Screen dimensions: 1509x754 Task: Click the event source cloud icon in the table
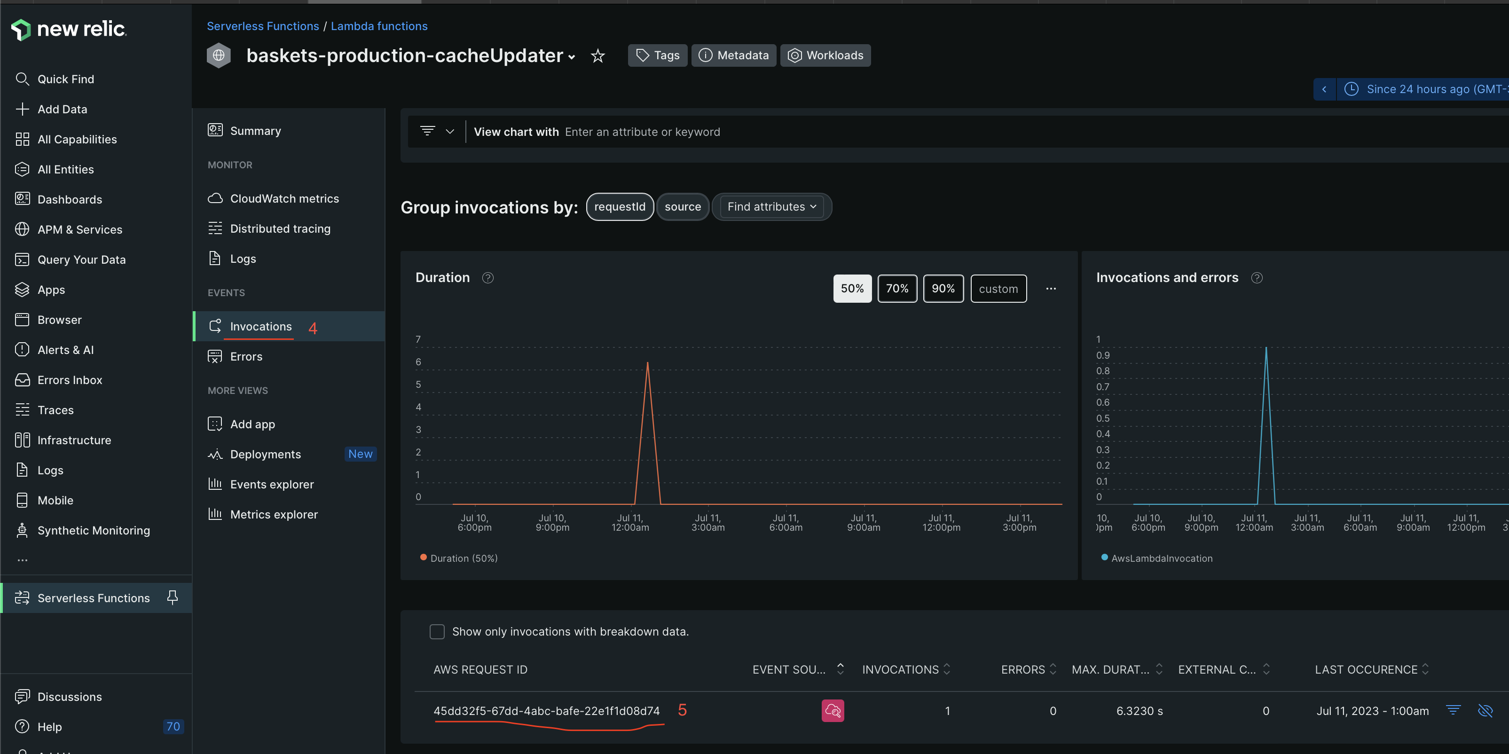[833, 711]
